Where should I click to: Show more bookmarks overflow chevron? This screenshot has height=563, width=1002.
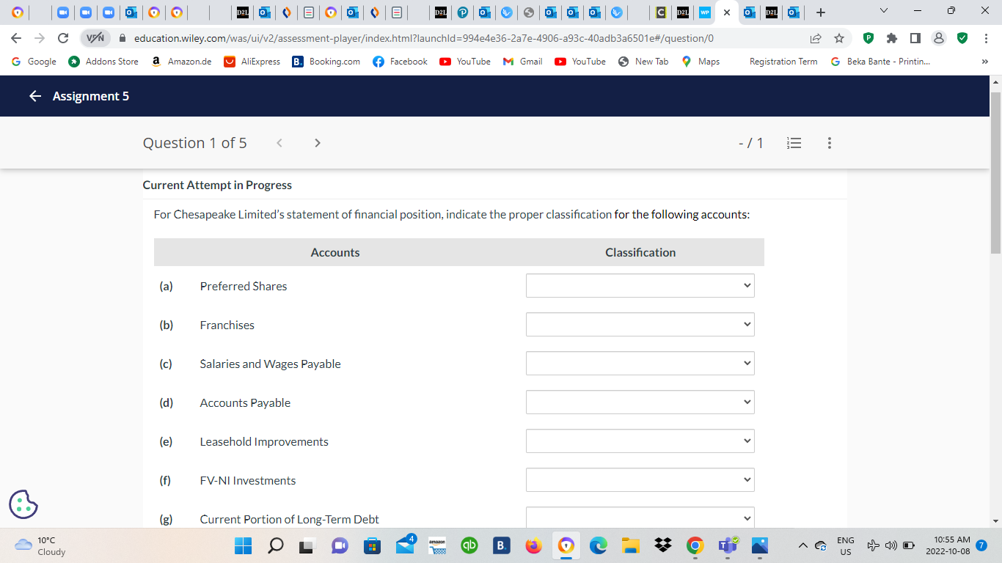coord(985,62)
